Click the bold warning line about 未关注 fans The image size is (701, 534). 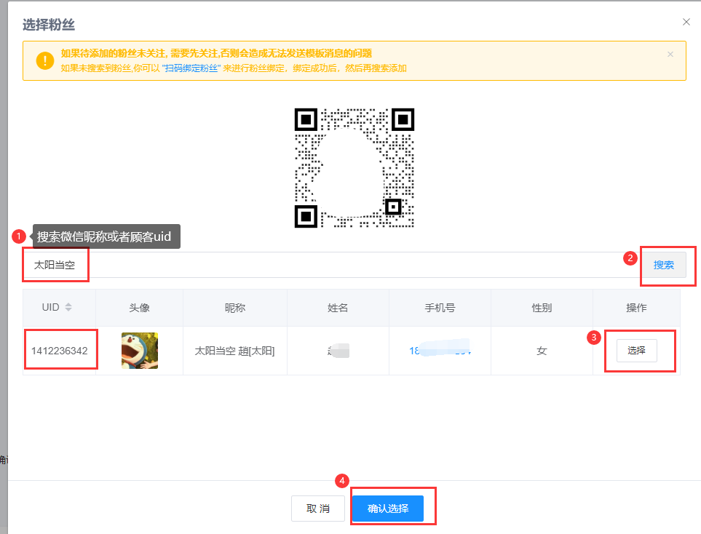pyautogui.click(x=216, y=54)
